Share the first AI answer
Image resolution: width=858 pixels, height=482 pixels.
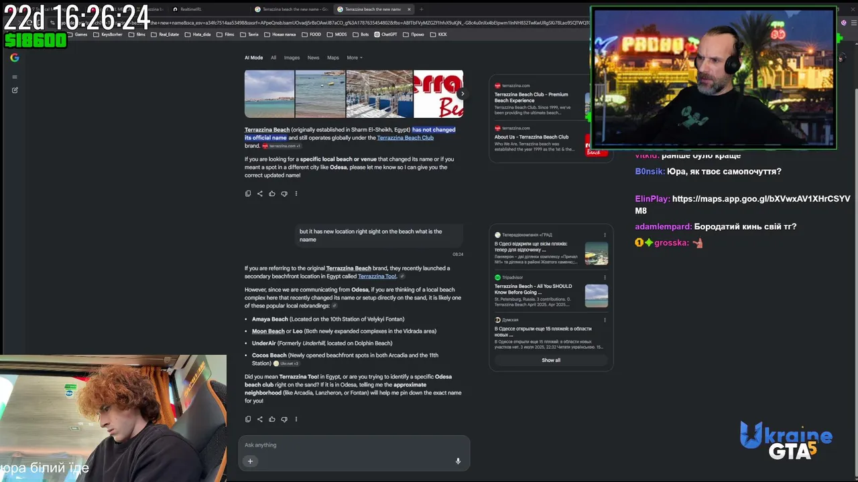click(260, 193)
